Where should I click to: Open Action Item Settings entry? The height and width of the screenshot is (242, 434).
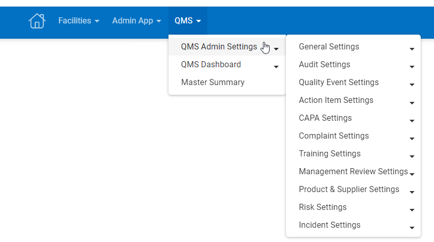pos(336,100)
